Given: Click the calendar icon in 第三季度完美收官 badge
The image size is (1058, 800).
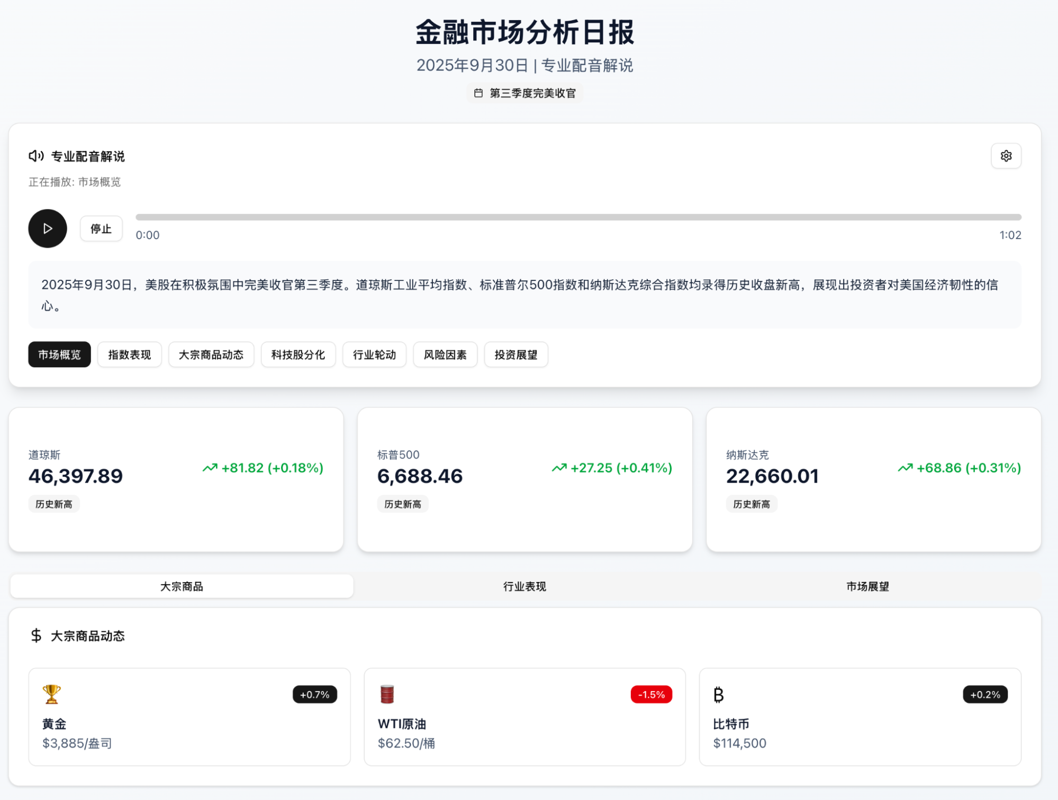Looking at the screenshot, I should click(478, 93).
